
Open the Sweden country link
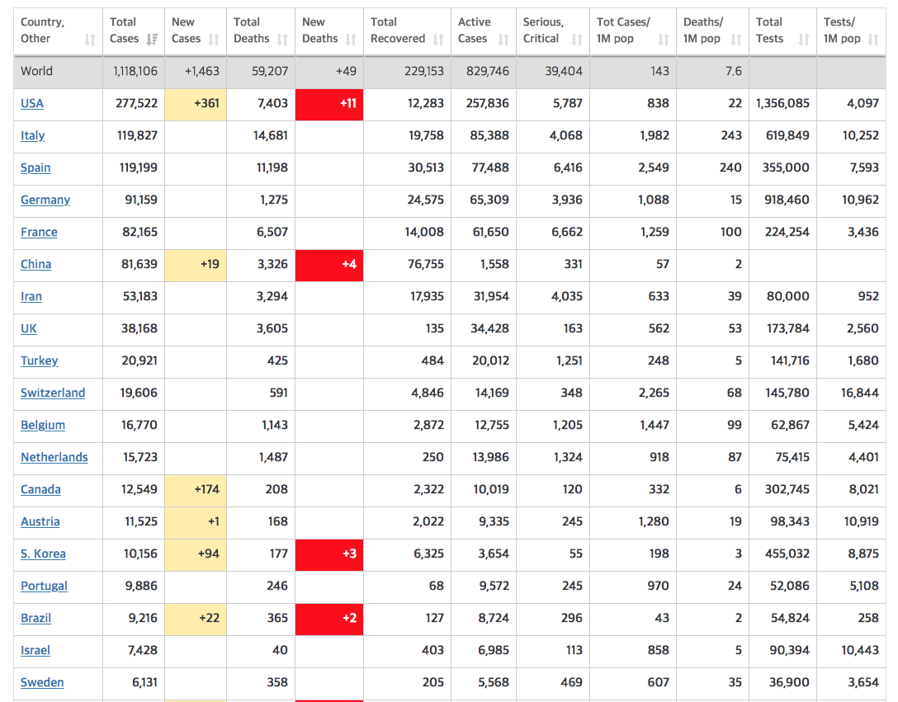(x=42, y=682)
